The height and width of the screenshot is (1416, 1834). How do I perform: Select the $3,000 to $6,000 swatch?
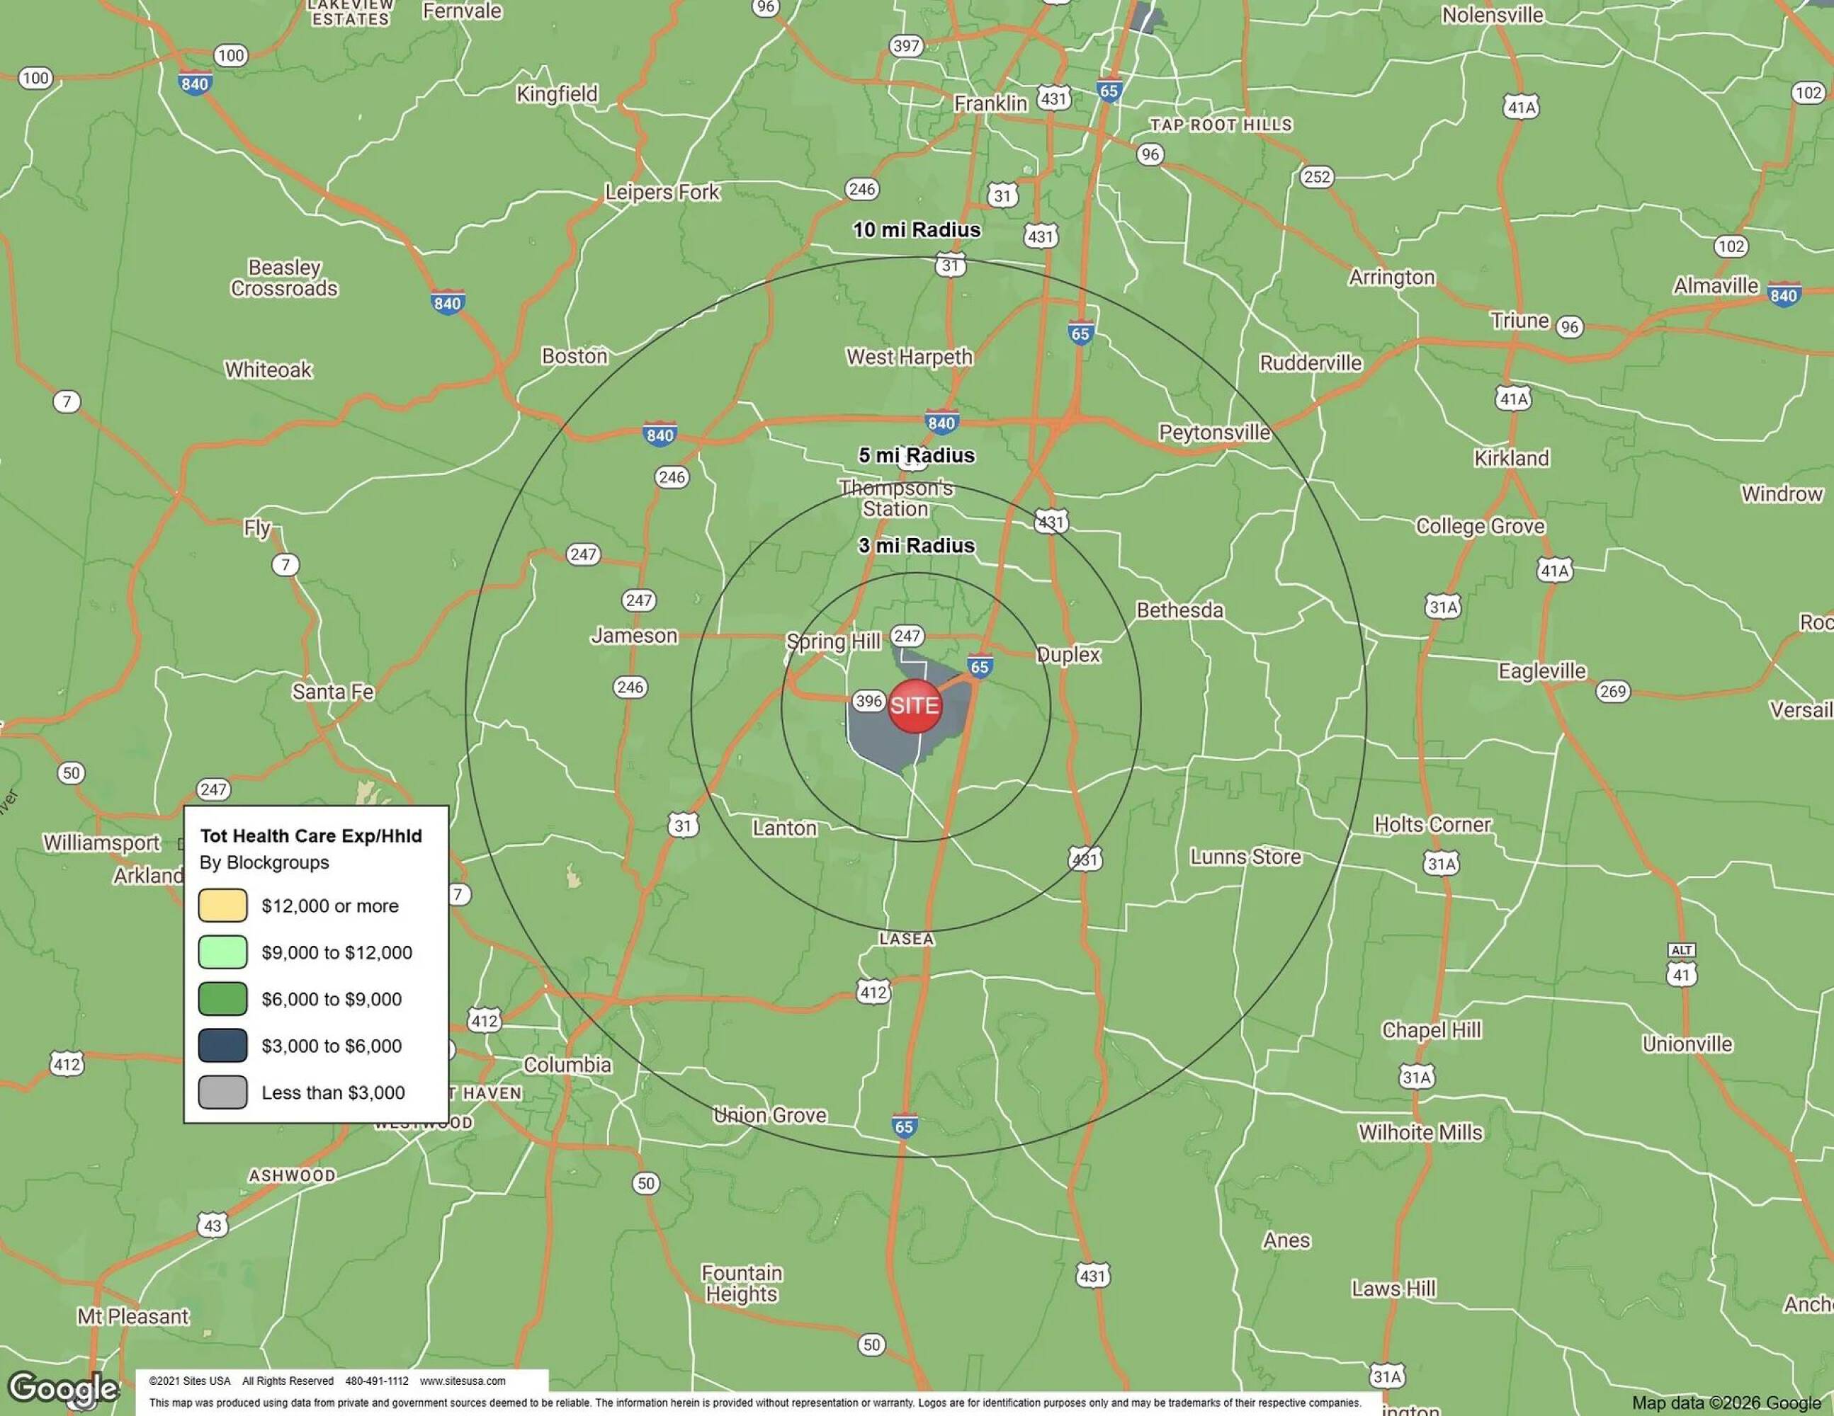[222, 1046]
